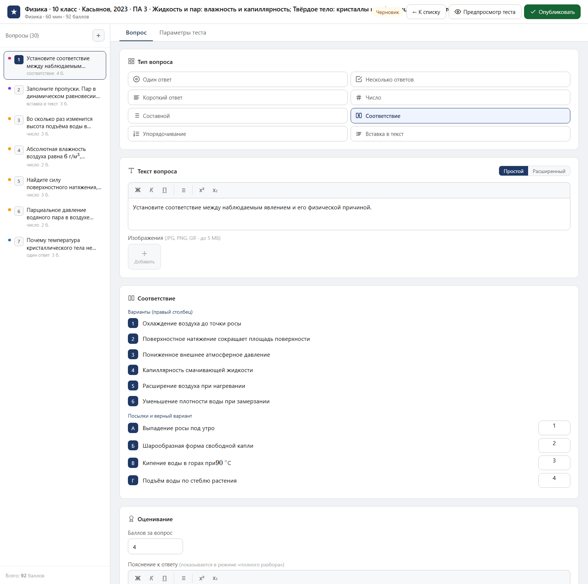This screenshot has width=588, height=584.
Task: Switch editor to Простой mode
Action: pyautogui.click(x=513, y=171)
